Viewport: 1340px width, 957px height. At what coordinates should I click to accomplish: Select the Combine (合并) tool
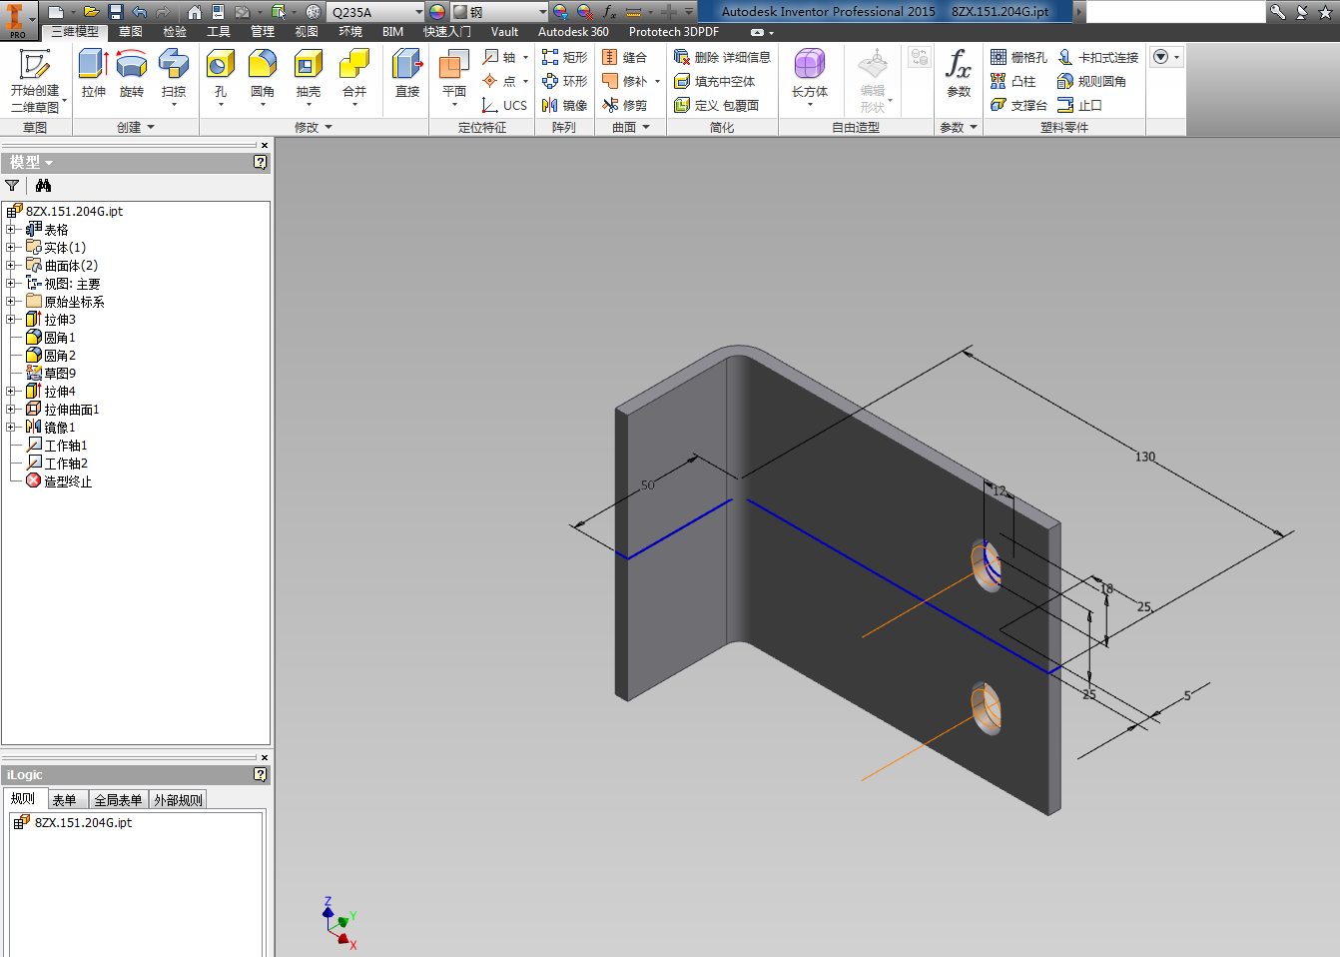click(x=354, y=76)
